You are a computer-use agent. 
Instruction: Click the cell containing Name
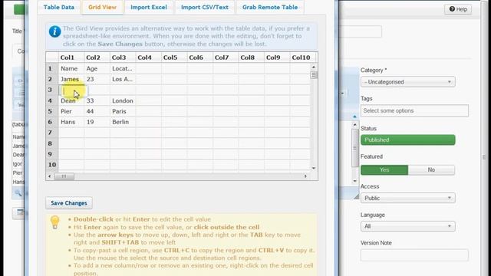pos(71,68)
